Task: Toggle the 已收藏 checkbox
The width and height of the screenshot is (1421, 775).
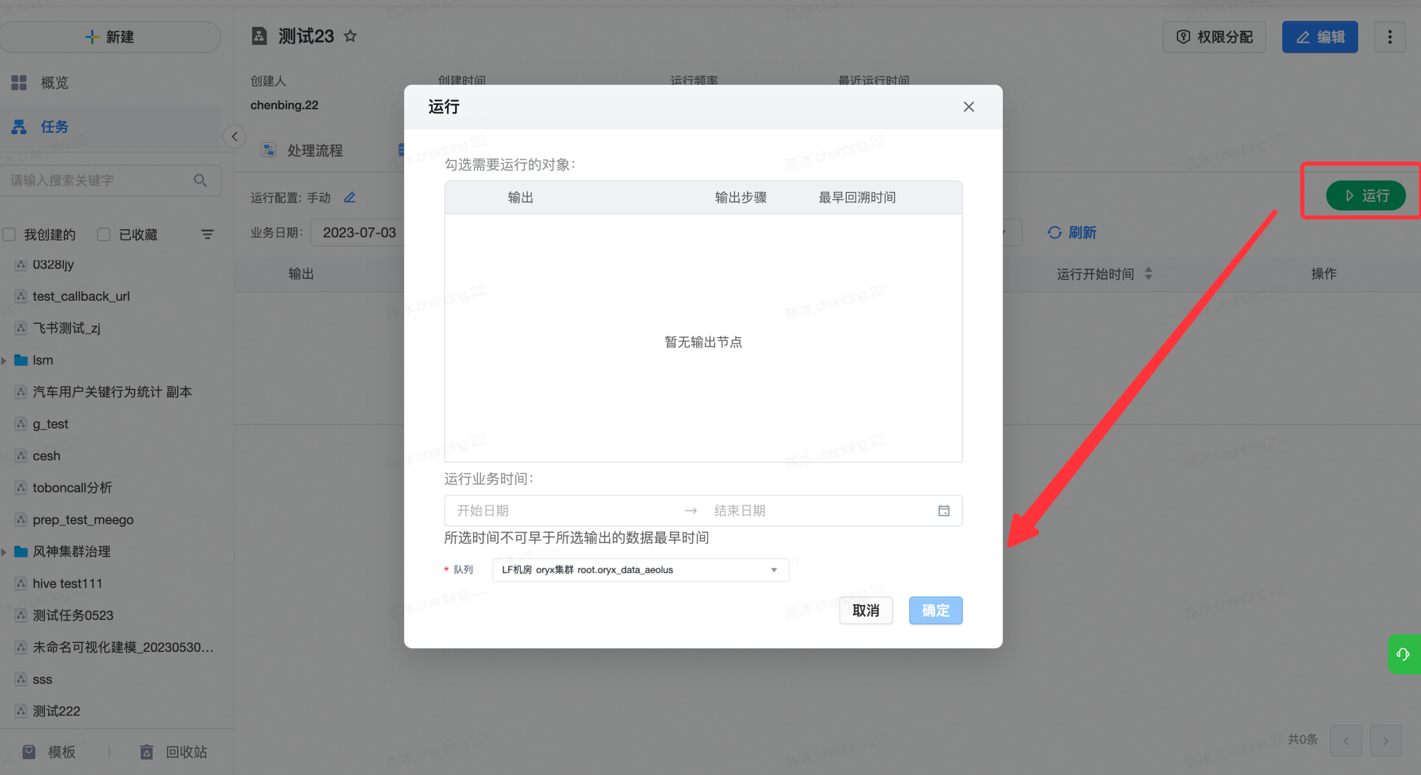Action: (104, 234)
